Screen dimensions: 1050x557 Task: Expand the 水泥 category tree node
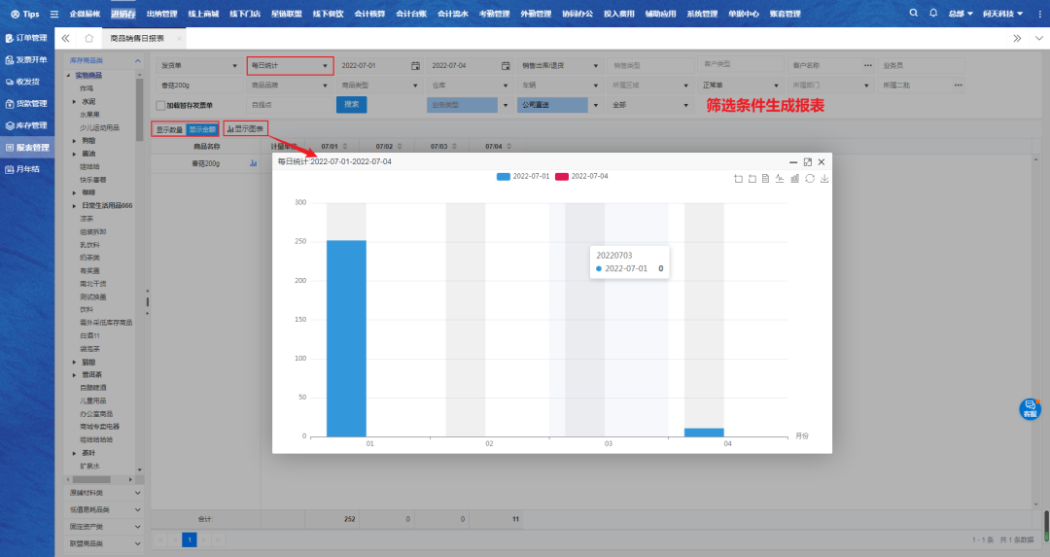[75, 101]
